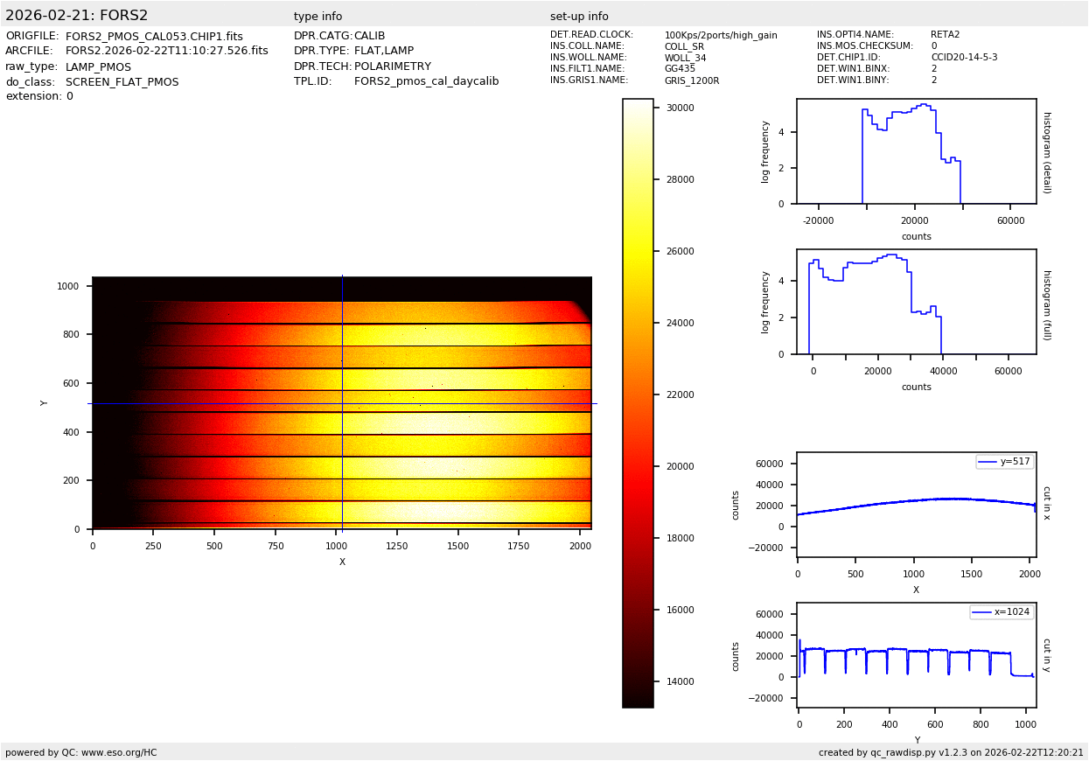This screenshot has height=761, width=1089.
Task: Click the page title 2026-02-21: FORS2
Action: pyautogui.click(x=77, y=16)
